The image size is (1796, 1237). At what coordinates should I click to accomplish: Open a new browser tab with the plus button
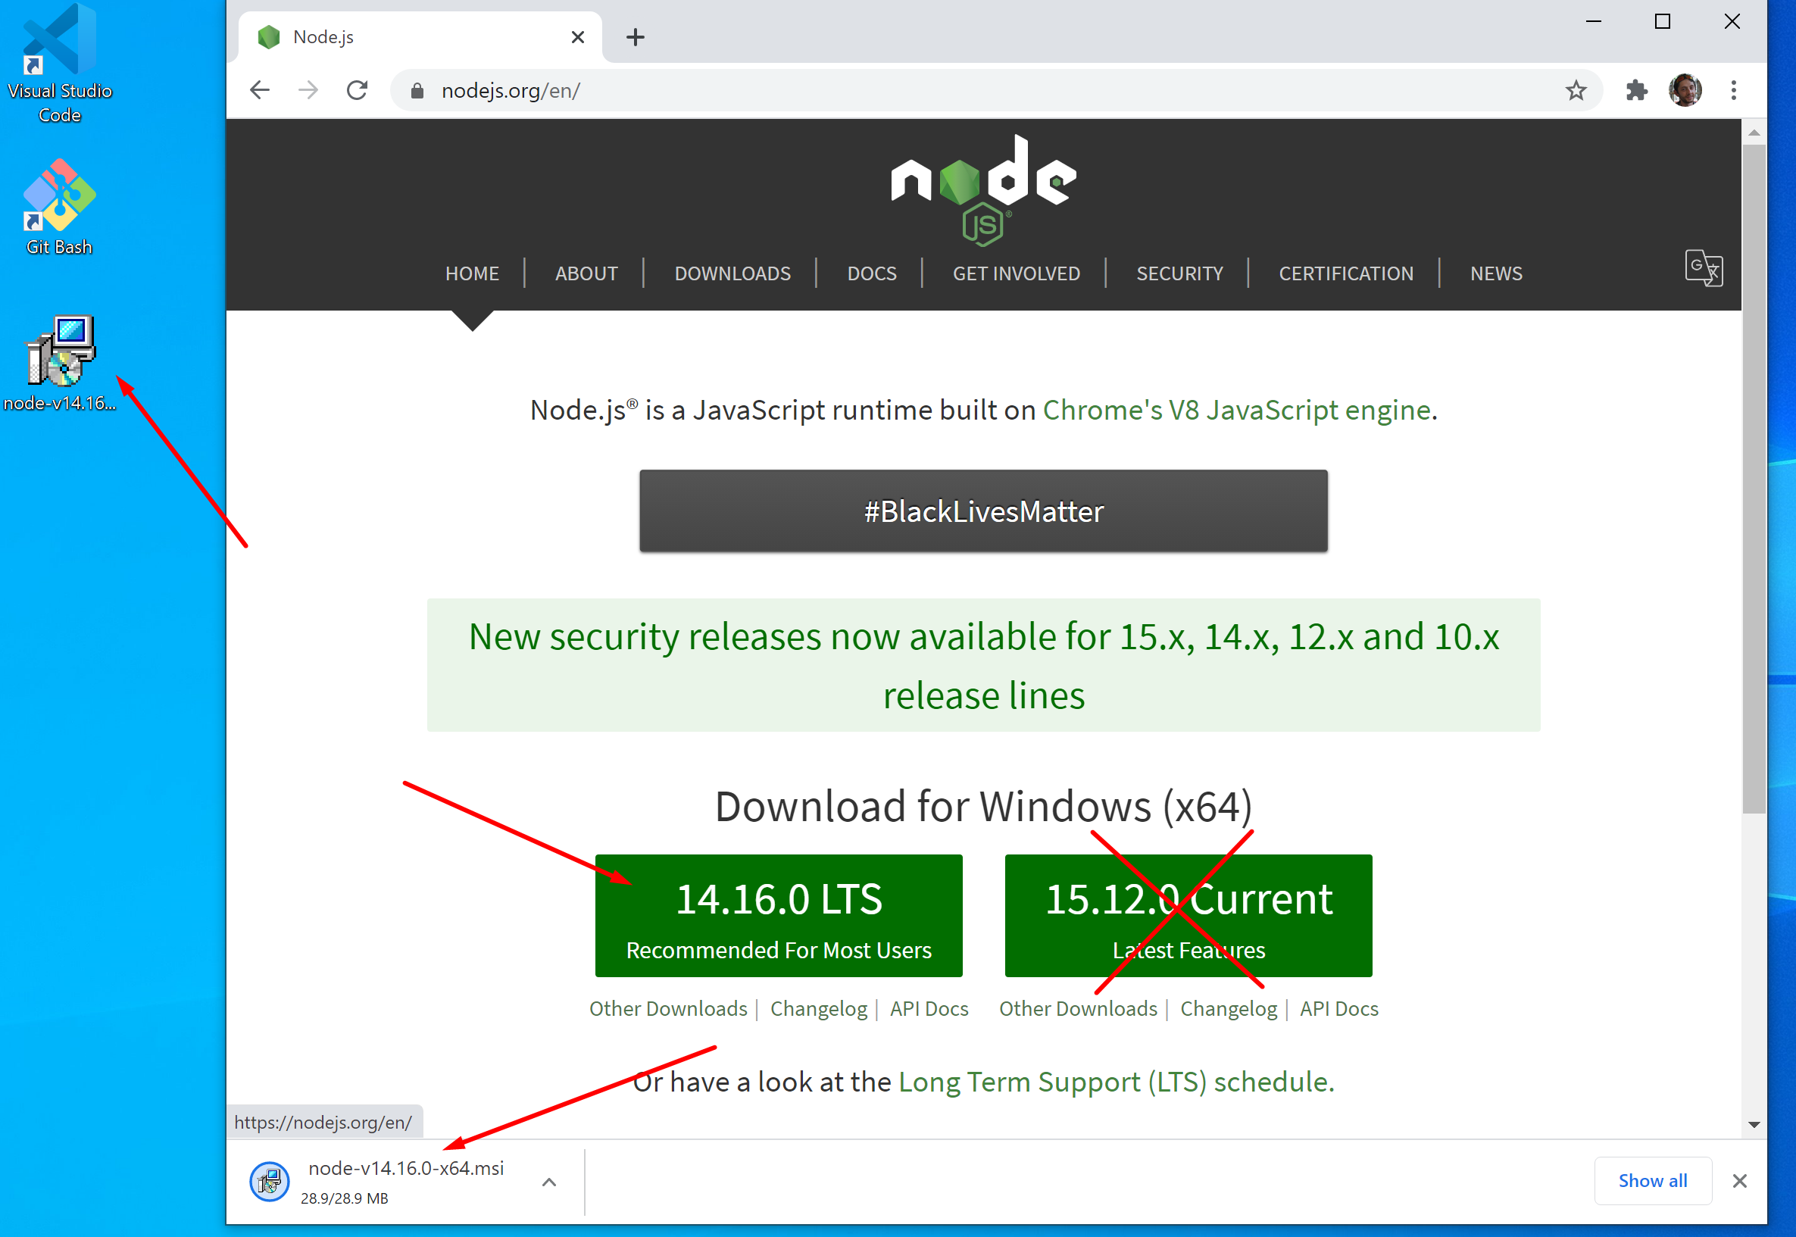636,36
